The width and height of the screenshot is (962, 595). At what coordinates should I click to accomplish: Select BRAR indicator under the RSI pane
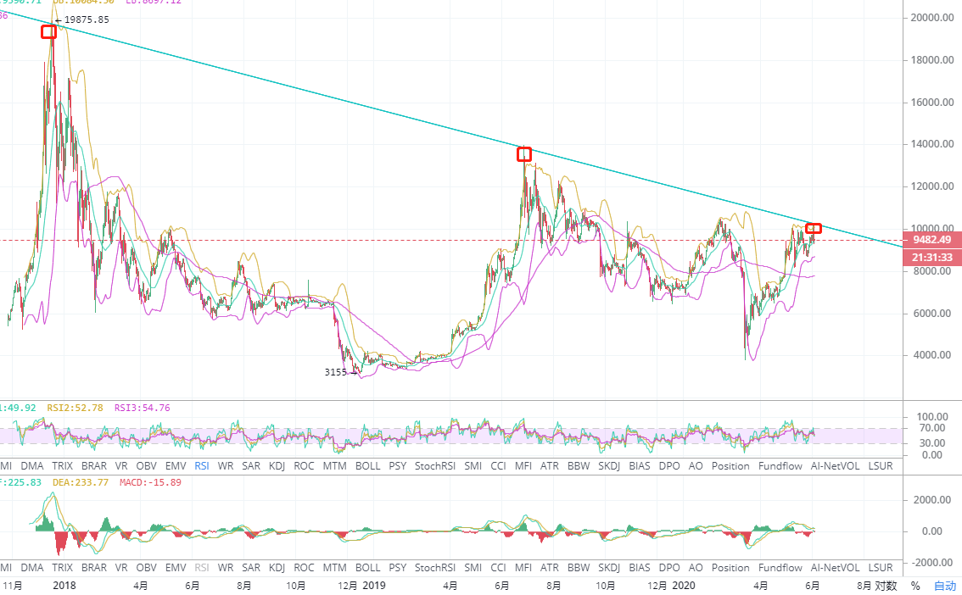(94, 465)
